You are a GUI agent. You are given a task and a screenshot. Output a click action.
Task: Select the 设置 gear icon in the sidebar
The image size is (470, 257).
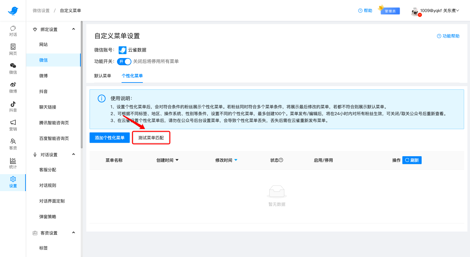[x=13, y=182]
